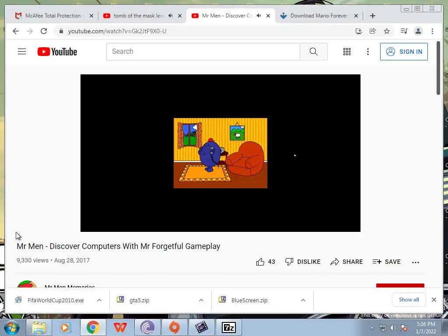Click the YouTube search magnifier button
Image resolution: width=448 pixels, height=336 pixels.
pyautogui.click(x=313, y=52)
